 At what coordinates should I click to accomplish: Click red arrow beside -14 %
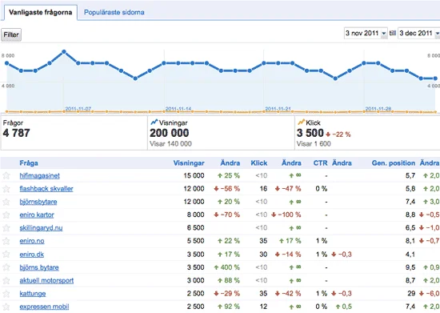point(278,255)
